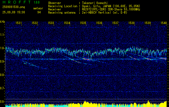Click time marker 1540
169x107 pixels.
click(x=164, y=23)
